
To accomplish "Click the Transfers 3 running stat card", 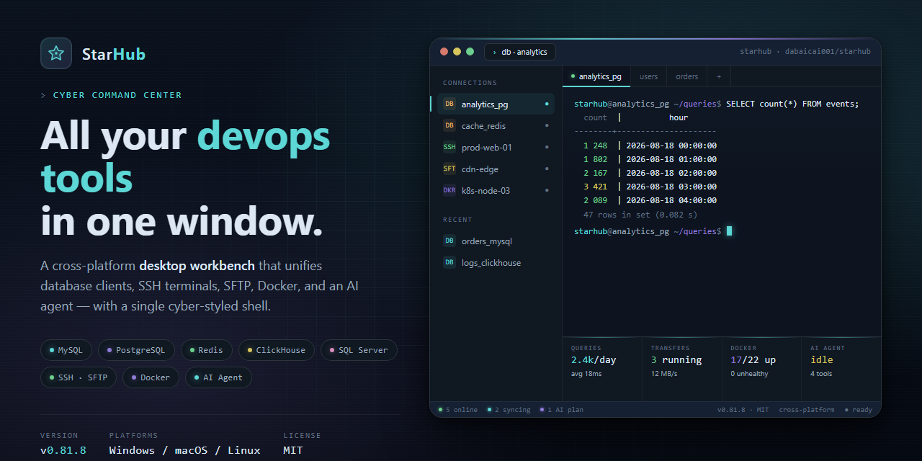I will [x=682, y=369].
